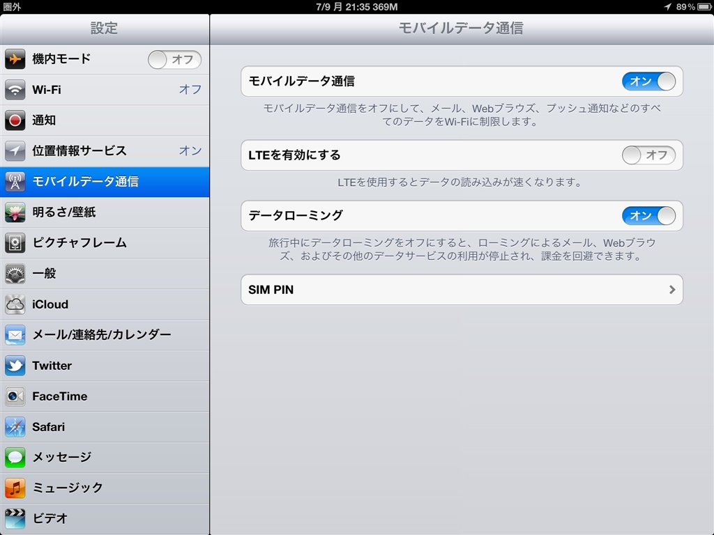Tap status bar time 21:35 369M
714x535 pixels.
tap(356, 7)
